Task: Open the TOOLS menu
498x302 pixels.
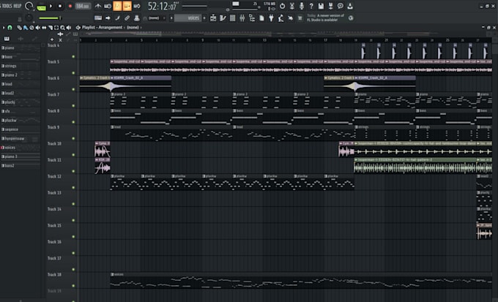Action: [6, 6]
